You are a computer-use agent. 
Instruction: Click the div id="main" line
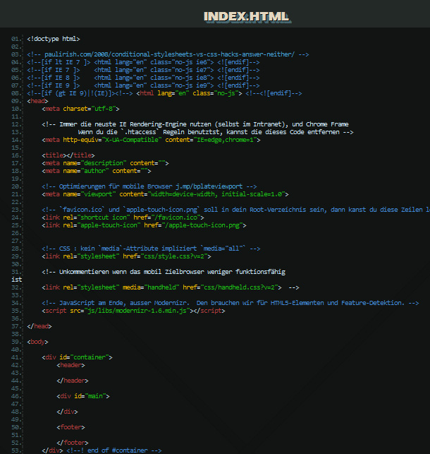(83, 396)
